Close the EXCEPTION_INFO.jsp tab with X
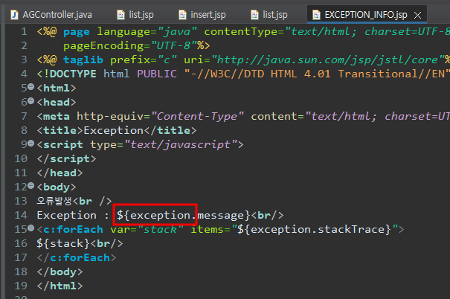 point(417,15)
